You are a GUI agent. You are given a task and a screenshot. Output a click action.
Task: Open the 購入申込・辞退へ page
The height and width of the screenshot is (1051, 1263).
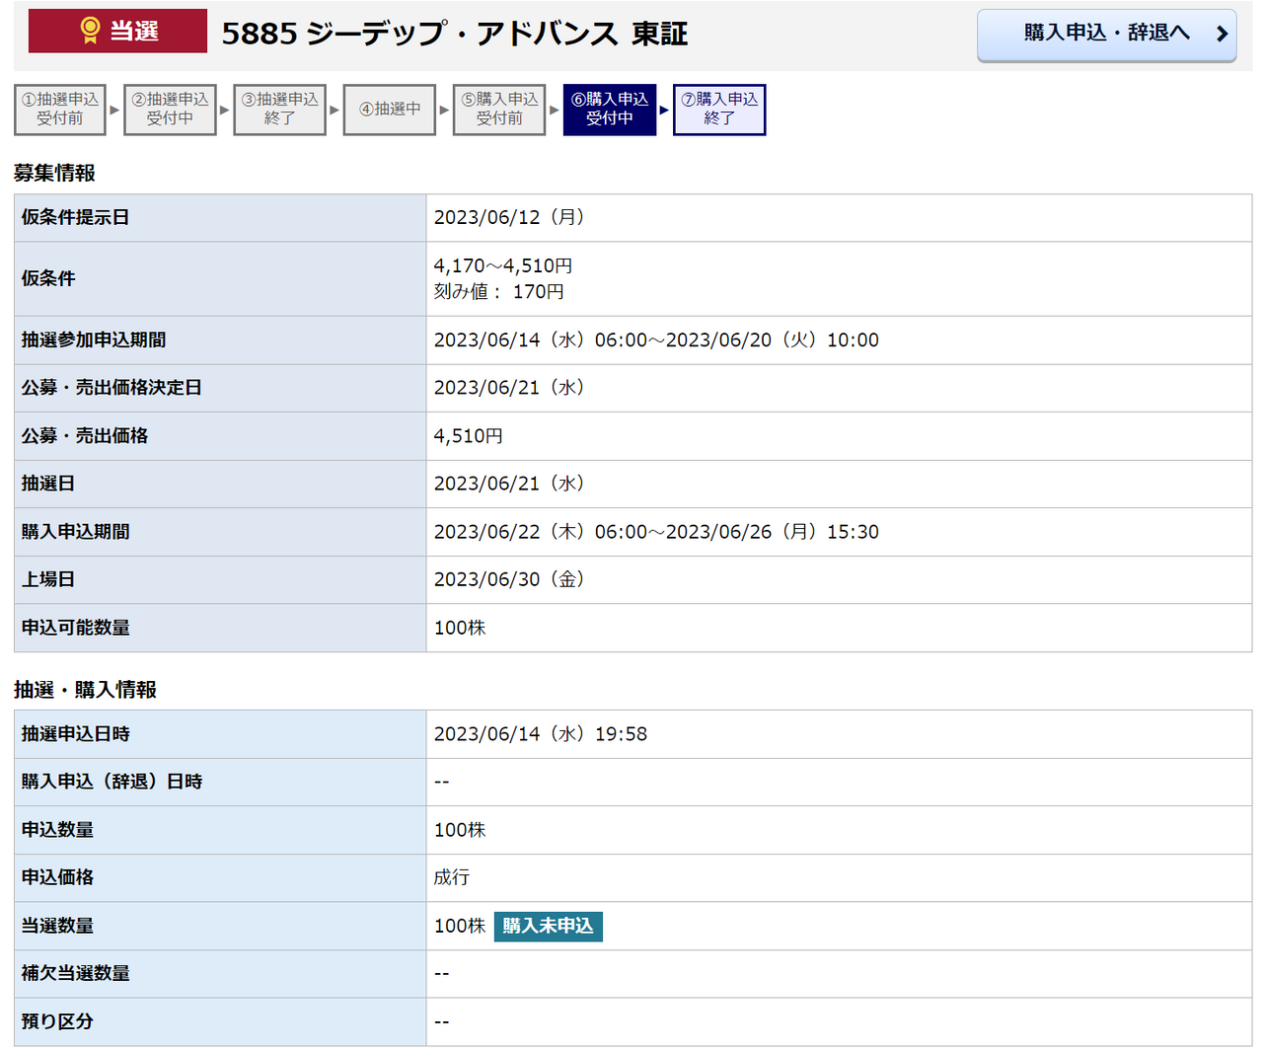click(1105, 35)
